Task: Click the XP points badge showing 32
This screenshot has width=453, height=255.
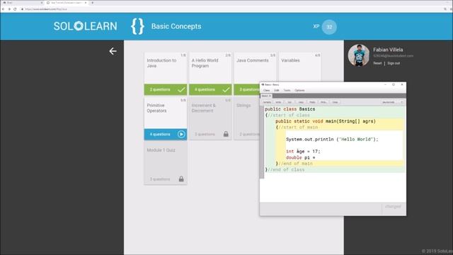Action: [x=329, y=27]
